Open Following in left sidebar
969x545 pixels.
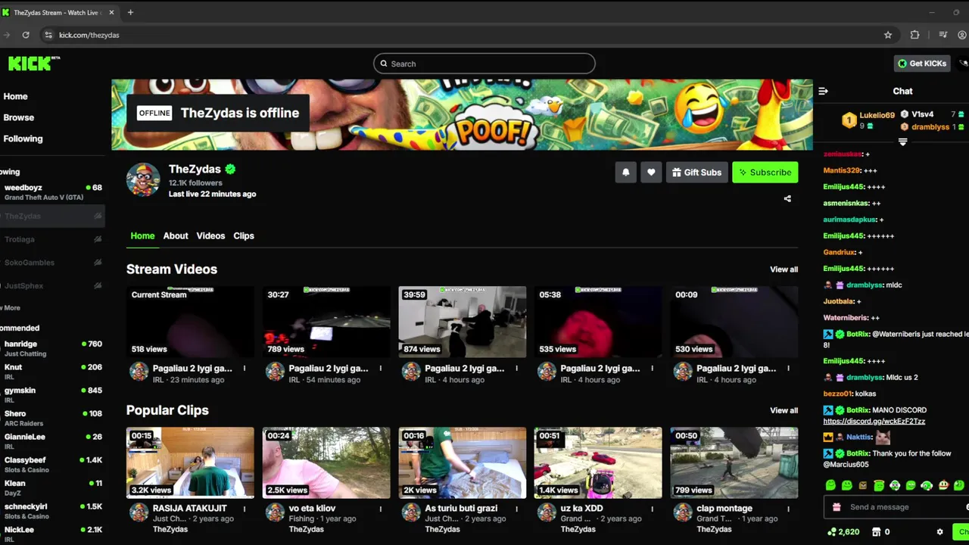(23, 139)
